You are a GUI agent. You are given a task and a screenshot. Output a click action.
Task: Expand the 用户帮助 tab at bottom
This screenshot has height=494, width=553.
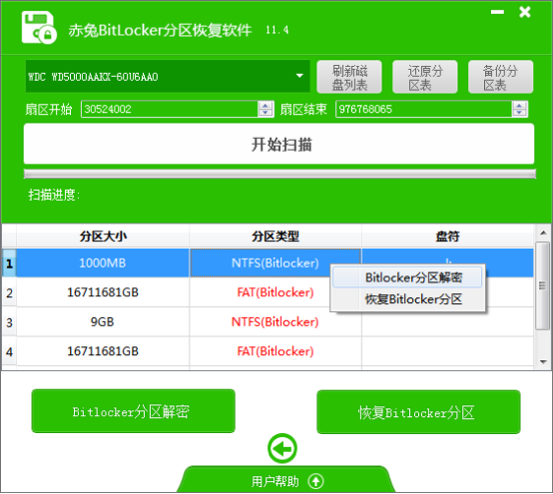(x=286, y=480)
